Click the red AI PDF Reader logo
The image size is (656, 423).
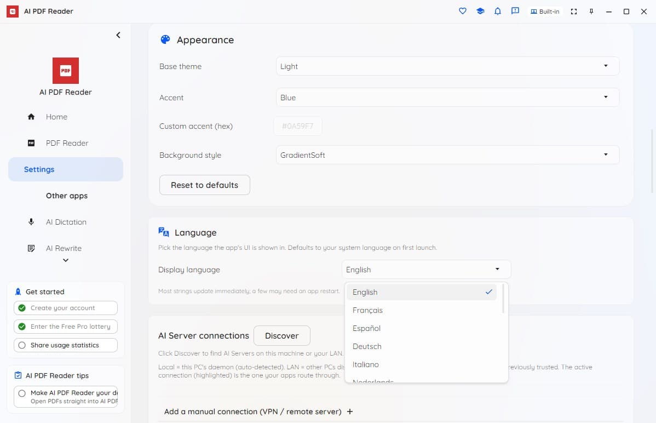[66, 70]
